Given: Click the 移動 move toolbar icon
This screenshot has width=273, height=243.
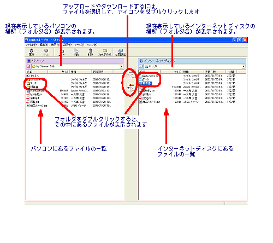Looking at the screenshot, I should tap(76, 52).
